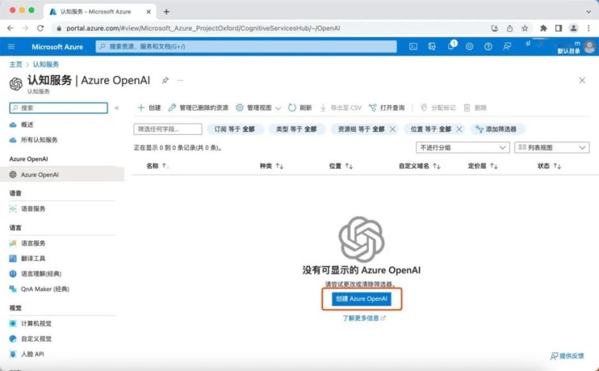Open the Azure portal hamburger menu

tap(12, 47)
